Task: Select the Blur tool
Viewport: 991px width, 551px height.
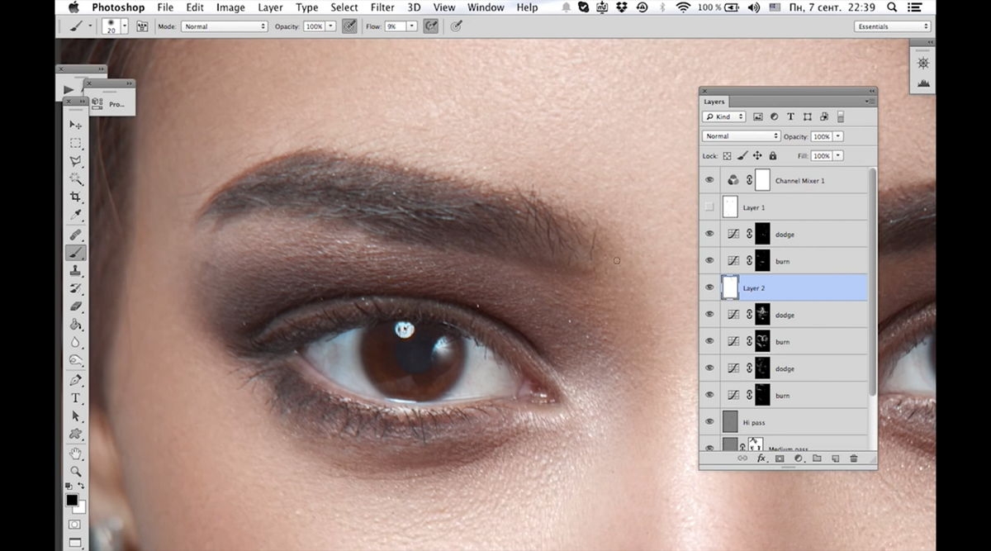Action: [x=75, y=342]
